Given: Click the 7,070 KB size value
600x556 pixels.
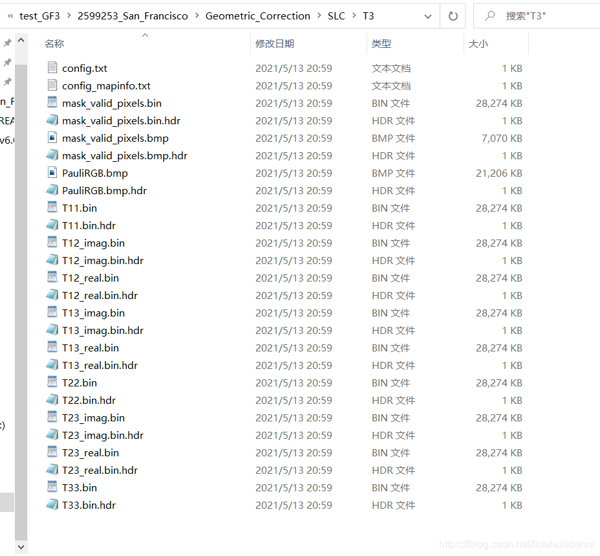Looking at the screenshot, I should pyautogui.click(x=502, y=139).
